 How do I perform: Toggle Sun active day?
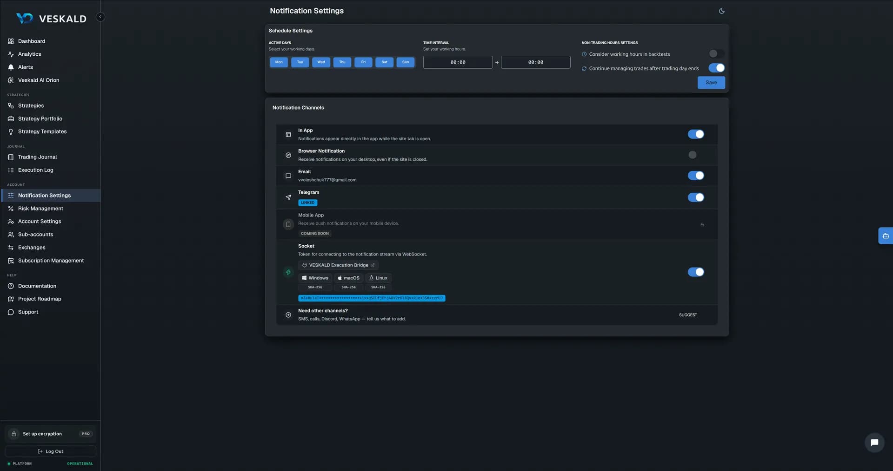coord(406,62)
